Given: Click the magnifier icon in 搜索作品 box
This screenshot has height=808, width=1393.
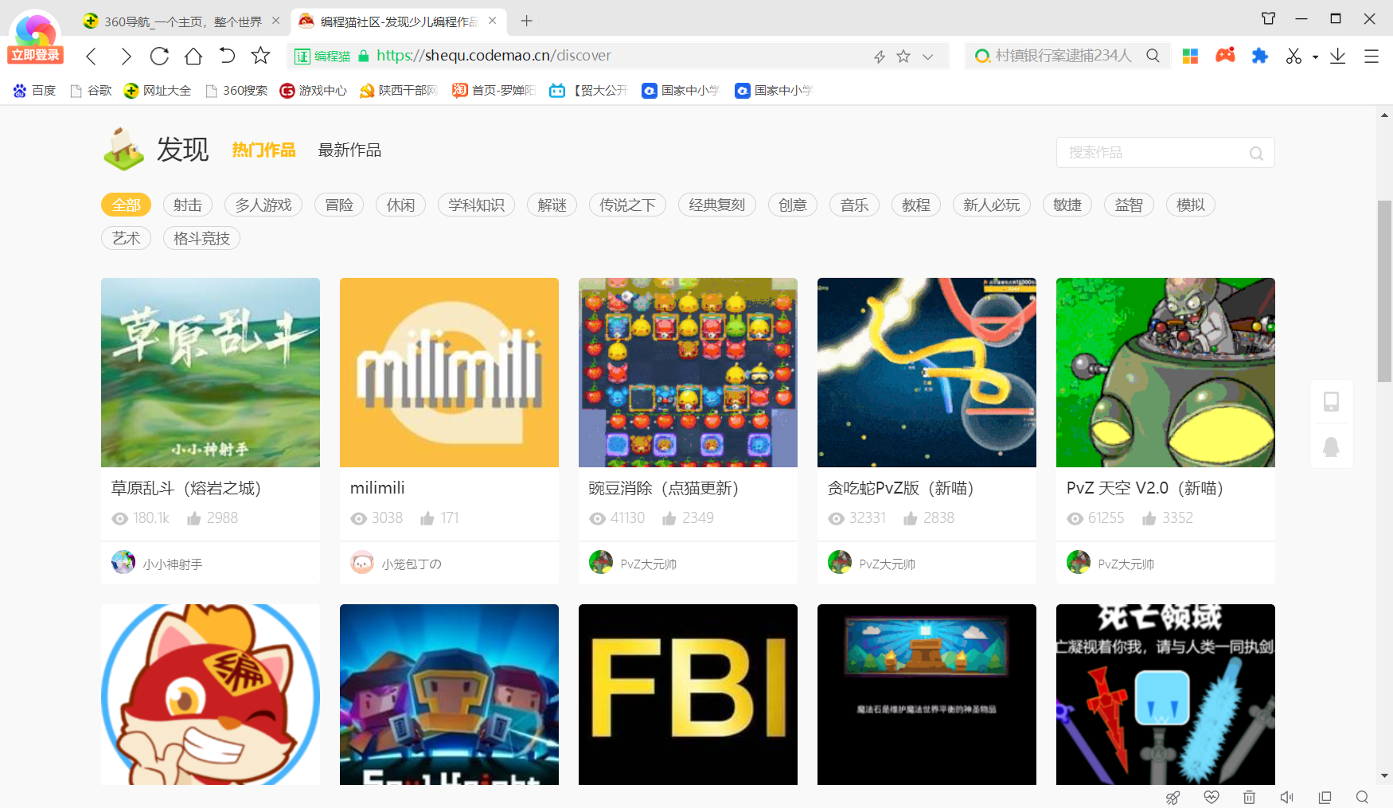Looking at the screenshot, I should 1256,154.
